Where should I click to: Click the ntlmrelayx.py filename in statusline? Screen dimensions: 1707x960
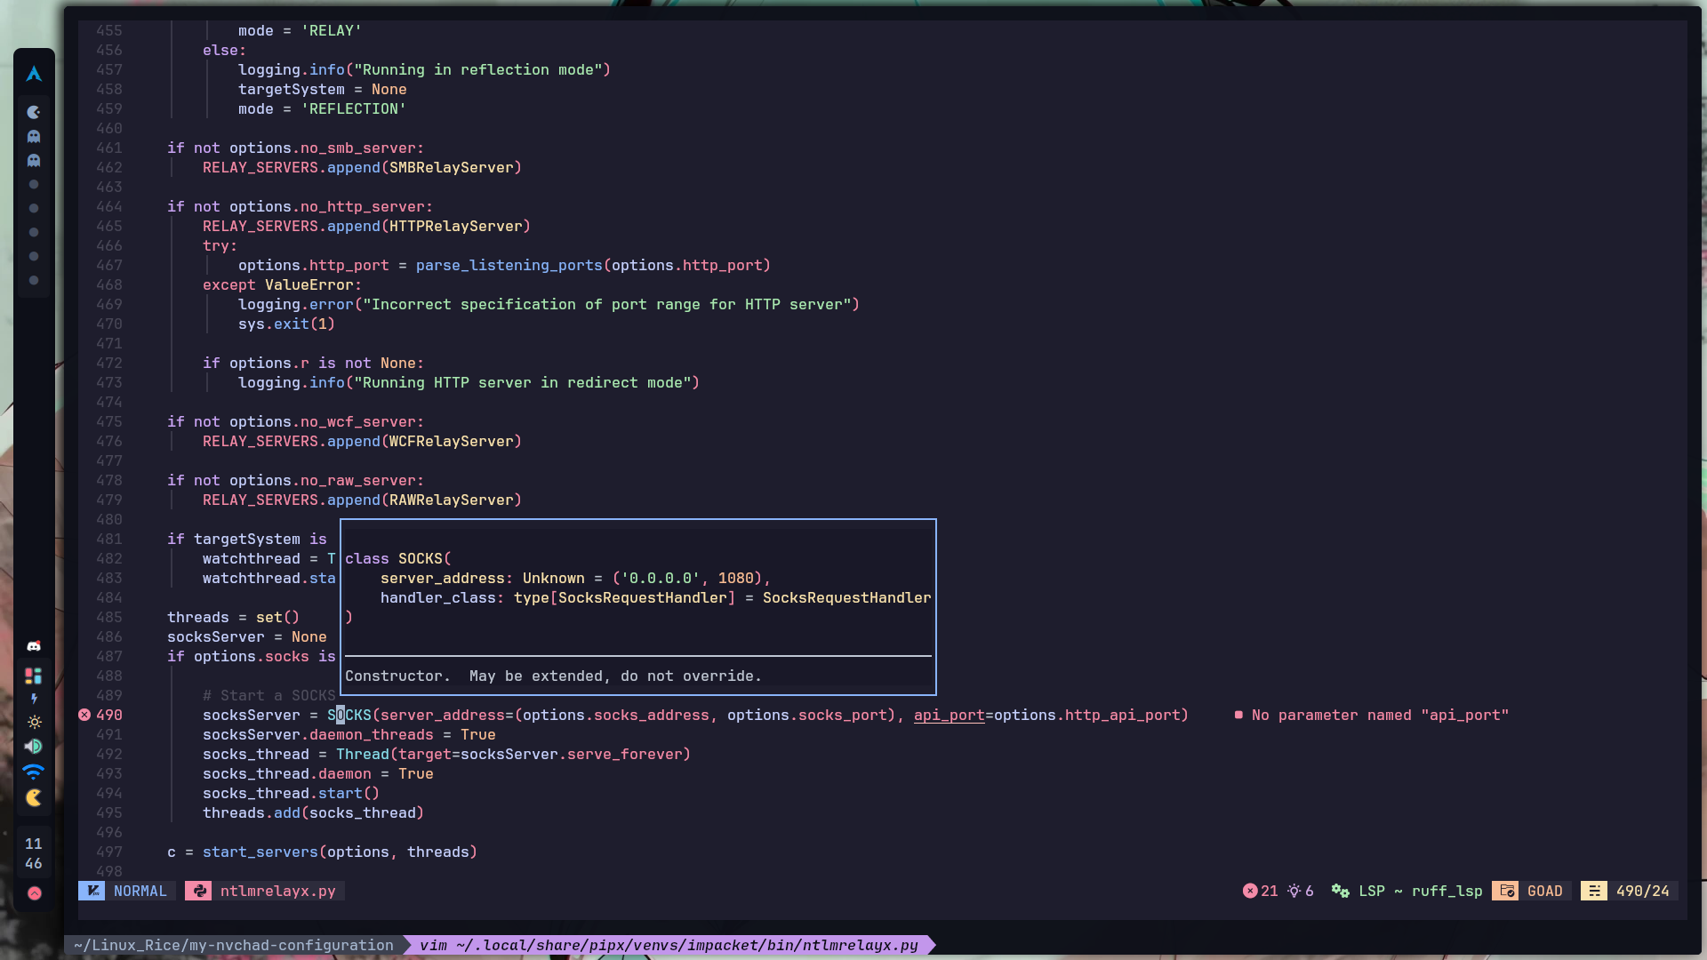pyautogui.click(x=277, y=891)
